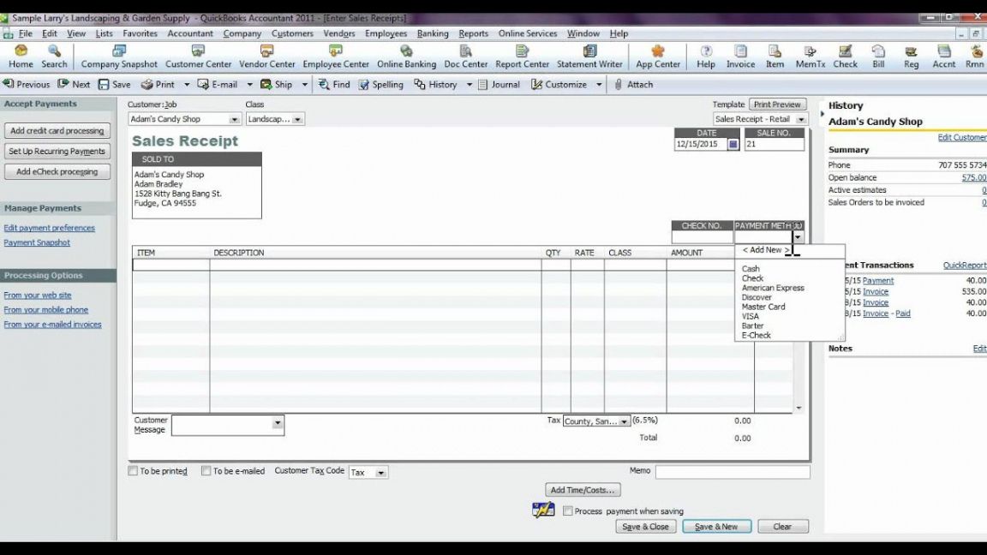Open the Template dropdown
987x555 pixels.
click(x=801, y=119)
